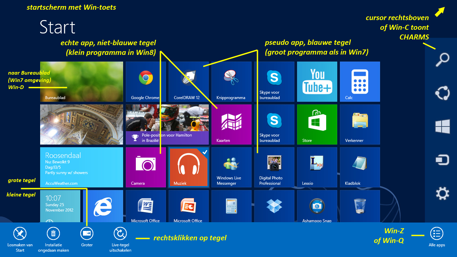Open the purple Kaarten maps tile
This screenshot has width=457, height=257.
[231, 124]
